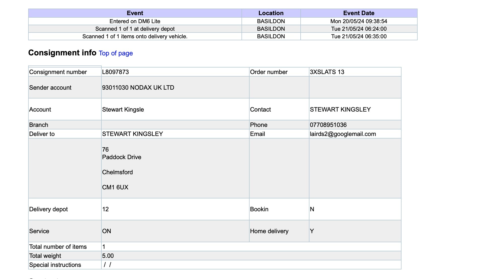This screenshot has height=279, width=483.
Task: Select the Event column header
Action: pyautogui.click(x=135, y=13)
